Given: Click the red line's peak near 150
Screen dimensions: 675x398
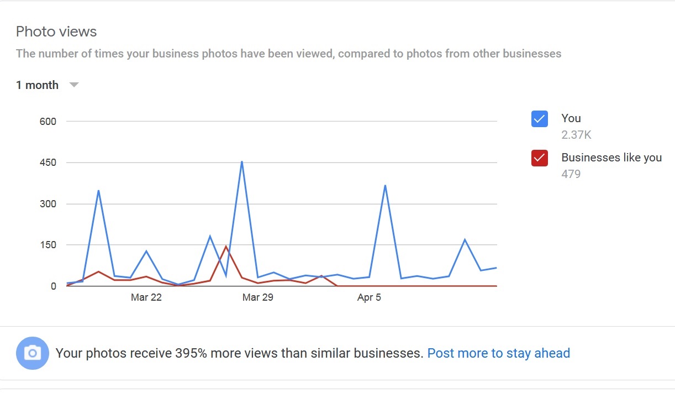Looking at the screenshot, I should pos(225,247).
